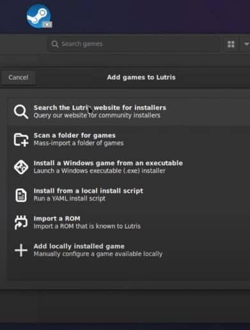Select the Windows executable installer icon
This screenshot has width=250, height=330.
click(21, 167)
